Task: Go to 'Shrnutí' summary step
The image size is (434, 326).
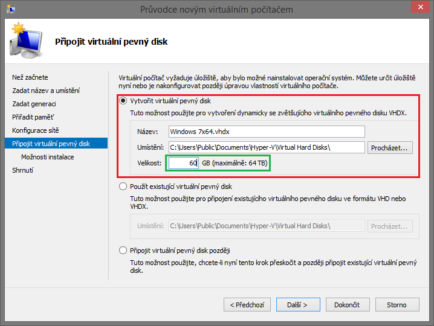Action: coord(23,170)
